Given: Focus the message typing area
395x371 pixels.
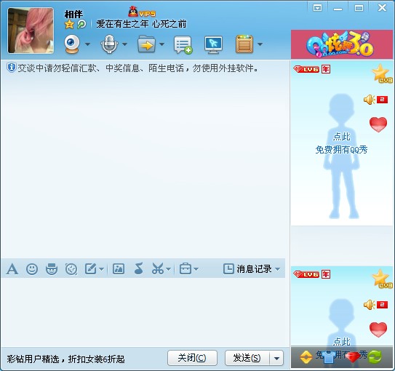Looking at the screenshot, I should tap(143, 312).
